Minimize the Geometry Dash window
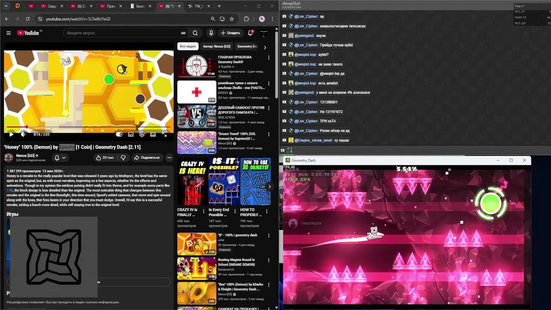This screenshot has width=551, height=310. click(498, 160)
